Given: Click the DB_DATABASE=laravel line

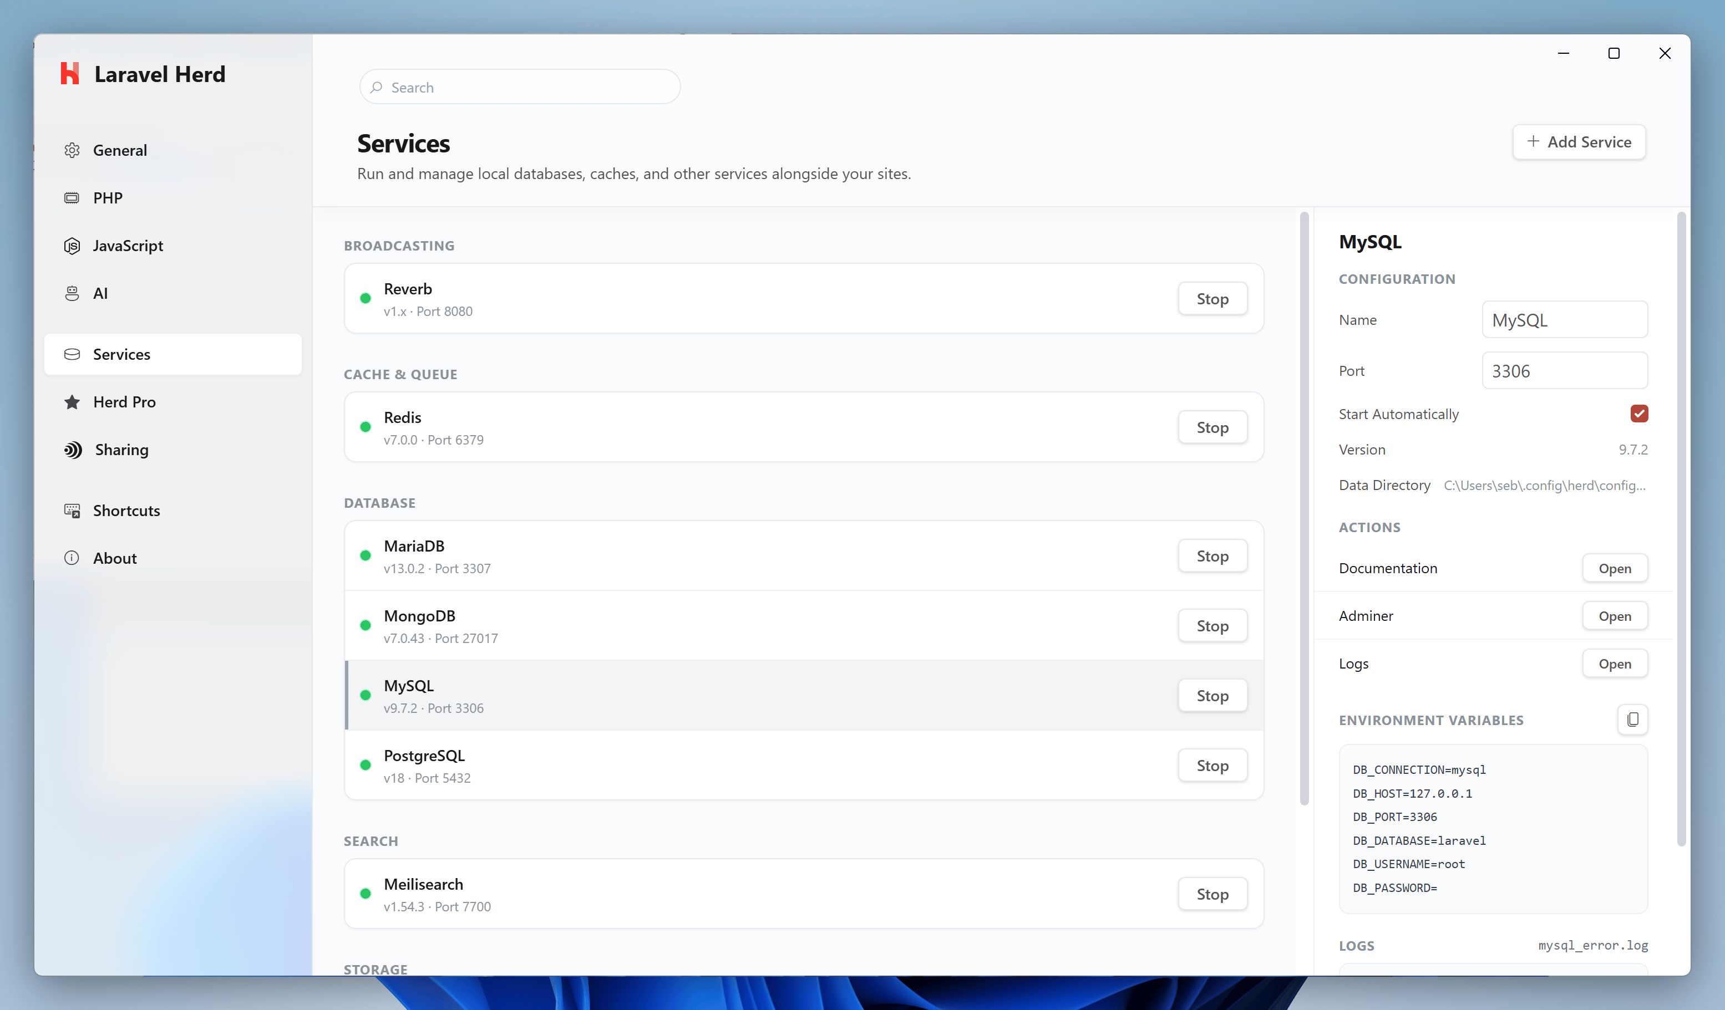Looking at the screenshot, I should click(1419, 840).
